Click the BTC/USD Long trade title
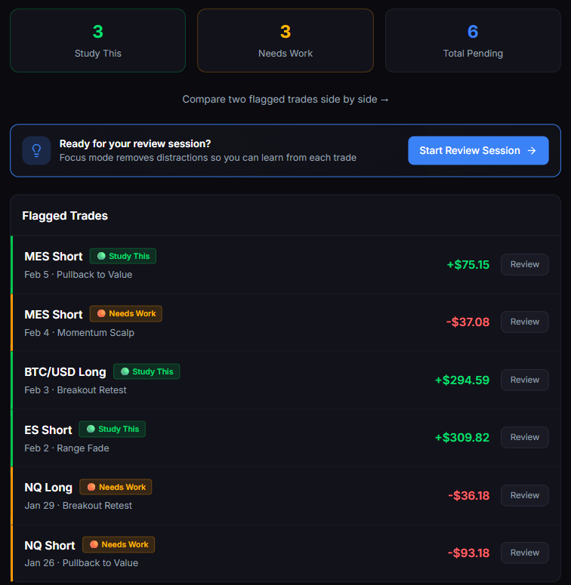 (65, 371)
